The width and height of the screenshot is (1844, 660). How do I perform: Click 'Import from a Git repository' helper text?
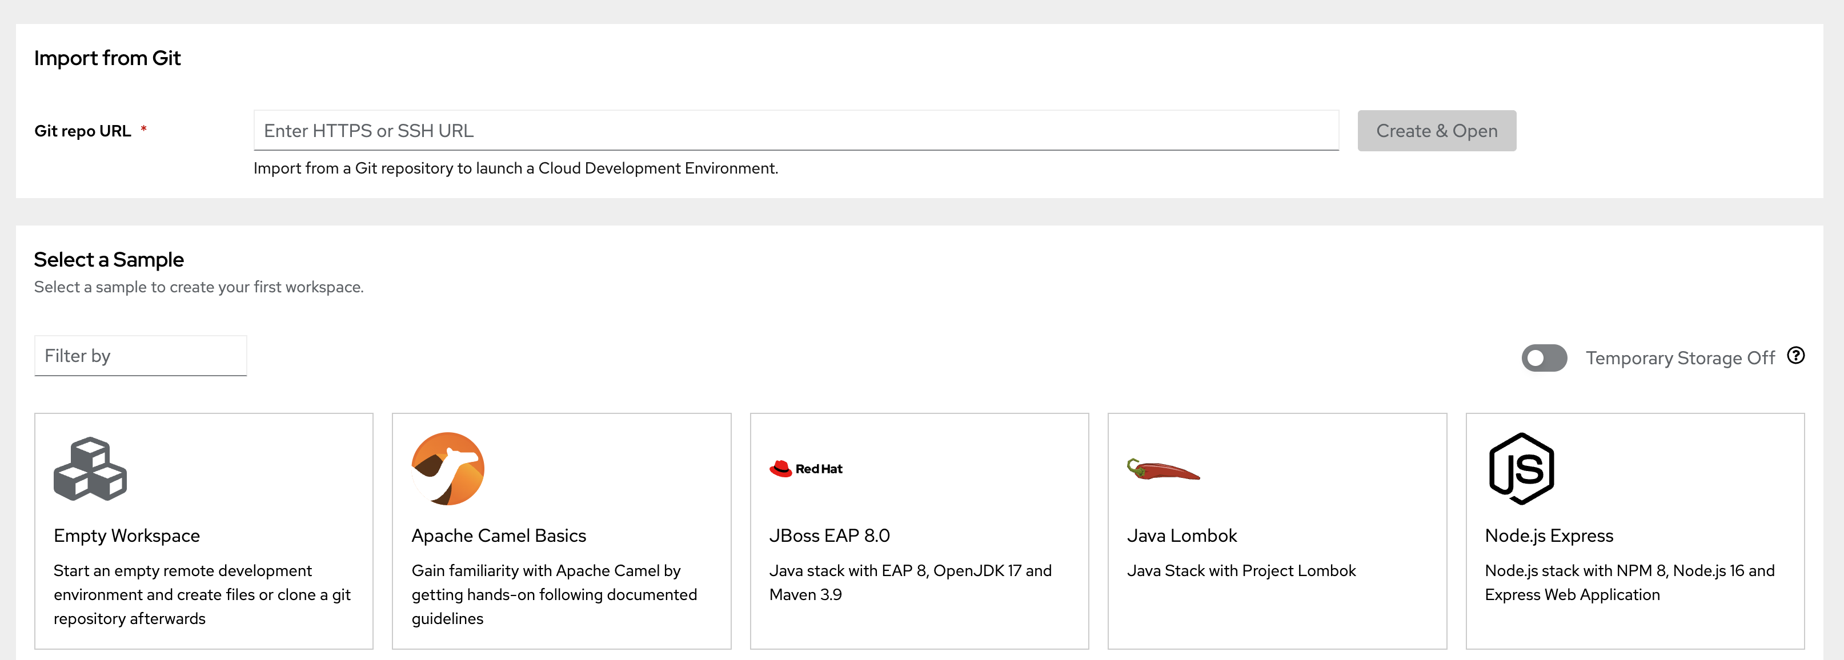[515, 168]
